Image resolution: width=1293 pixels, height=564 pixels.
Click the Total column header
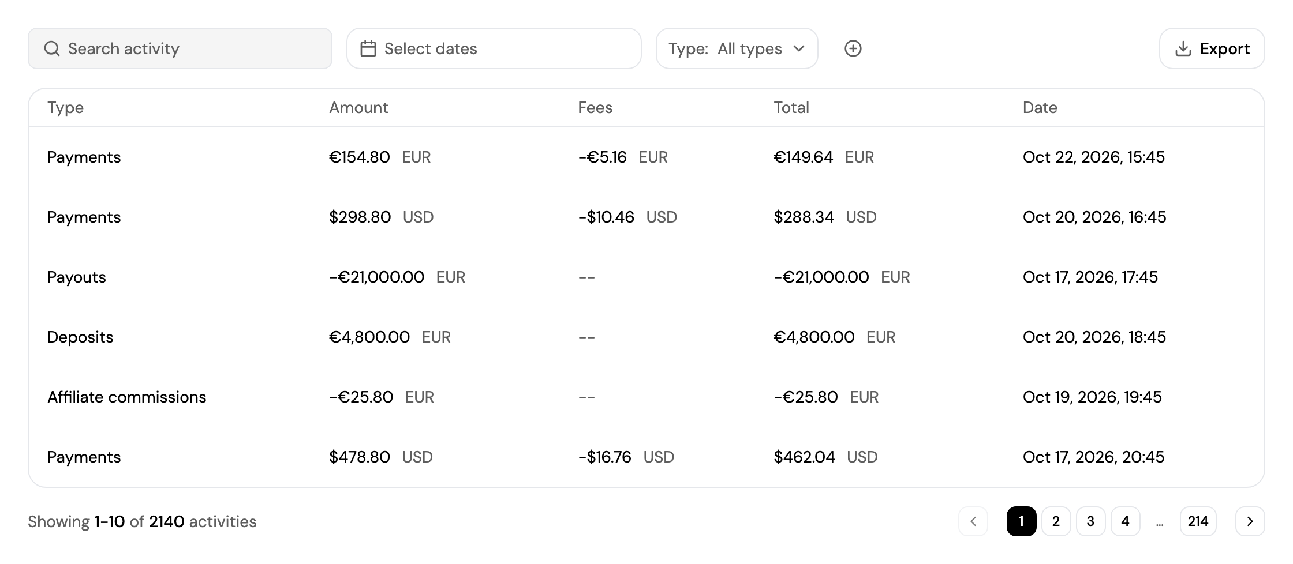pos(791,108)
